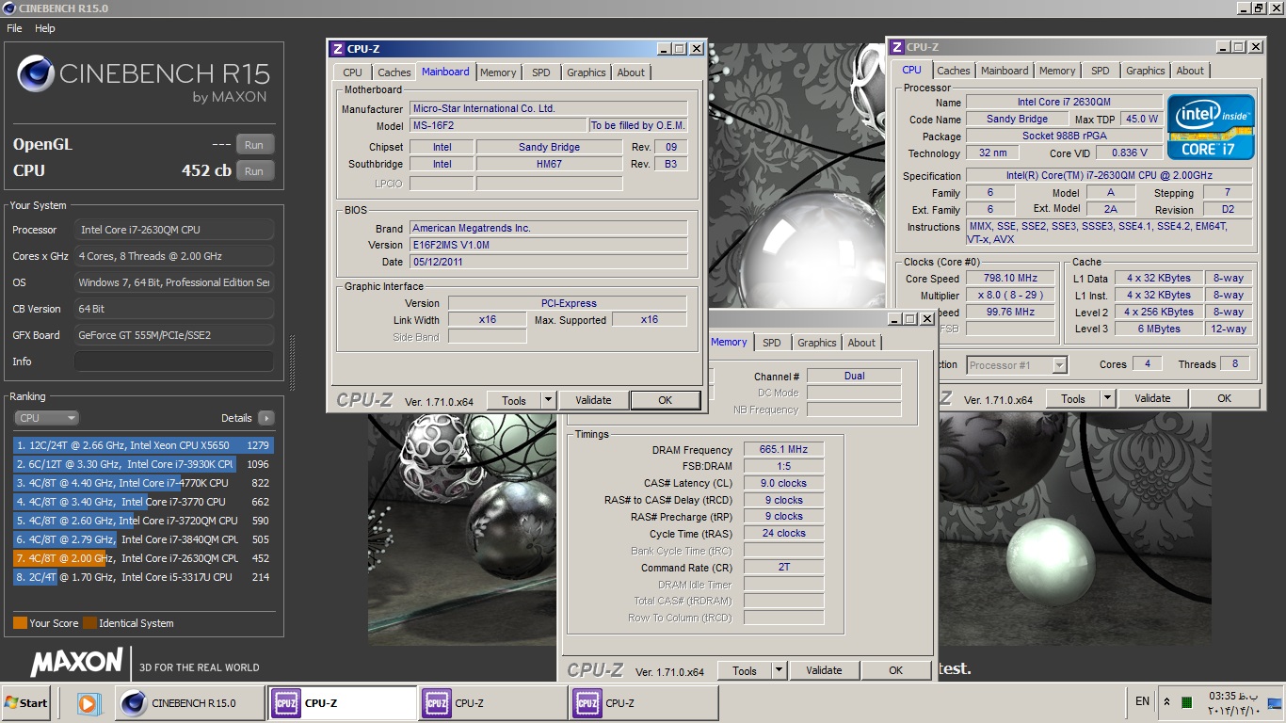This screenshot has height=723, width=1286.
Task: Click Tools button in Mainboard CPU-Z window
Action: [x=514, y=400]
